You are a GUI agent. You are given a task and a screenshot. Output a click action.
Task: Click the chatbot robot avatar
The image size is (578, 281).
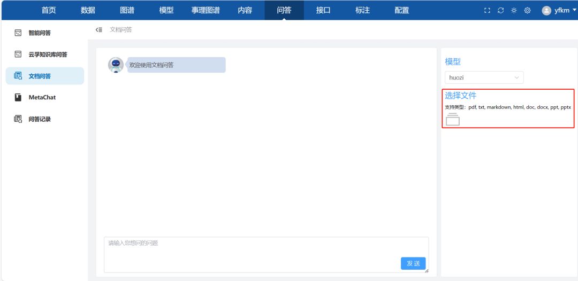point(116,65)
